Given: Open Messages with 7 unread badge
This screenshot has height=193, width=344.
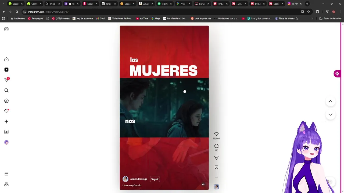Looking at the screenshot, I should pyautogui.click(x=7, y=80).
